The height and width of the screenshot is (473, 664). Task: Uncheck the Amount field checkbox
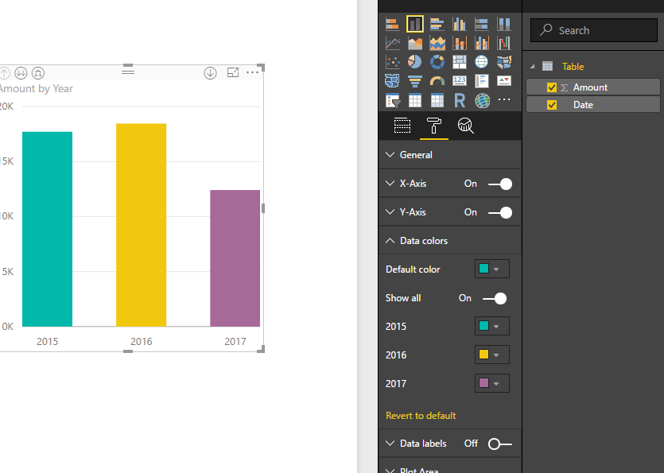tap(551, 87)
